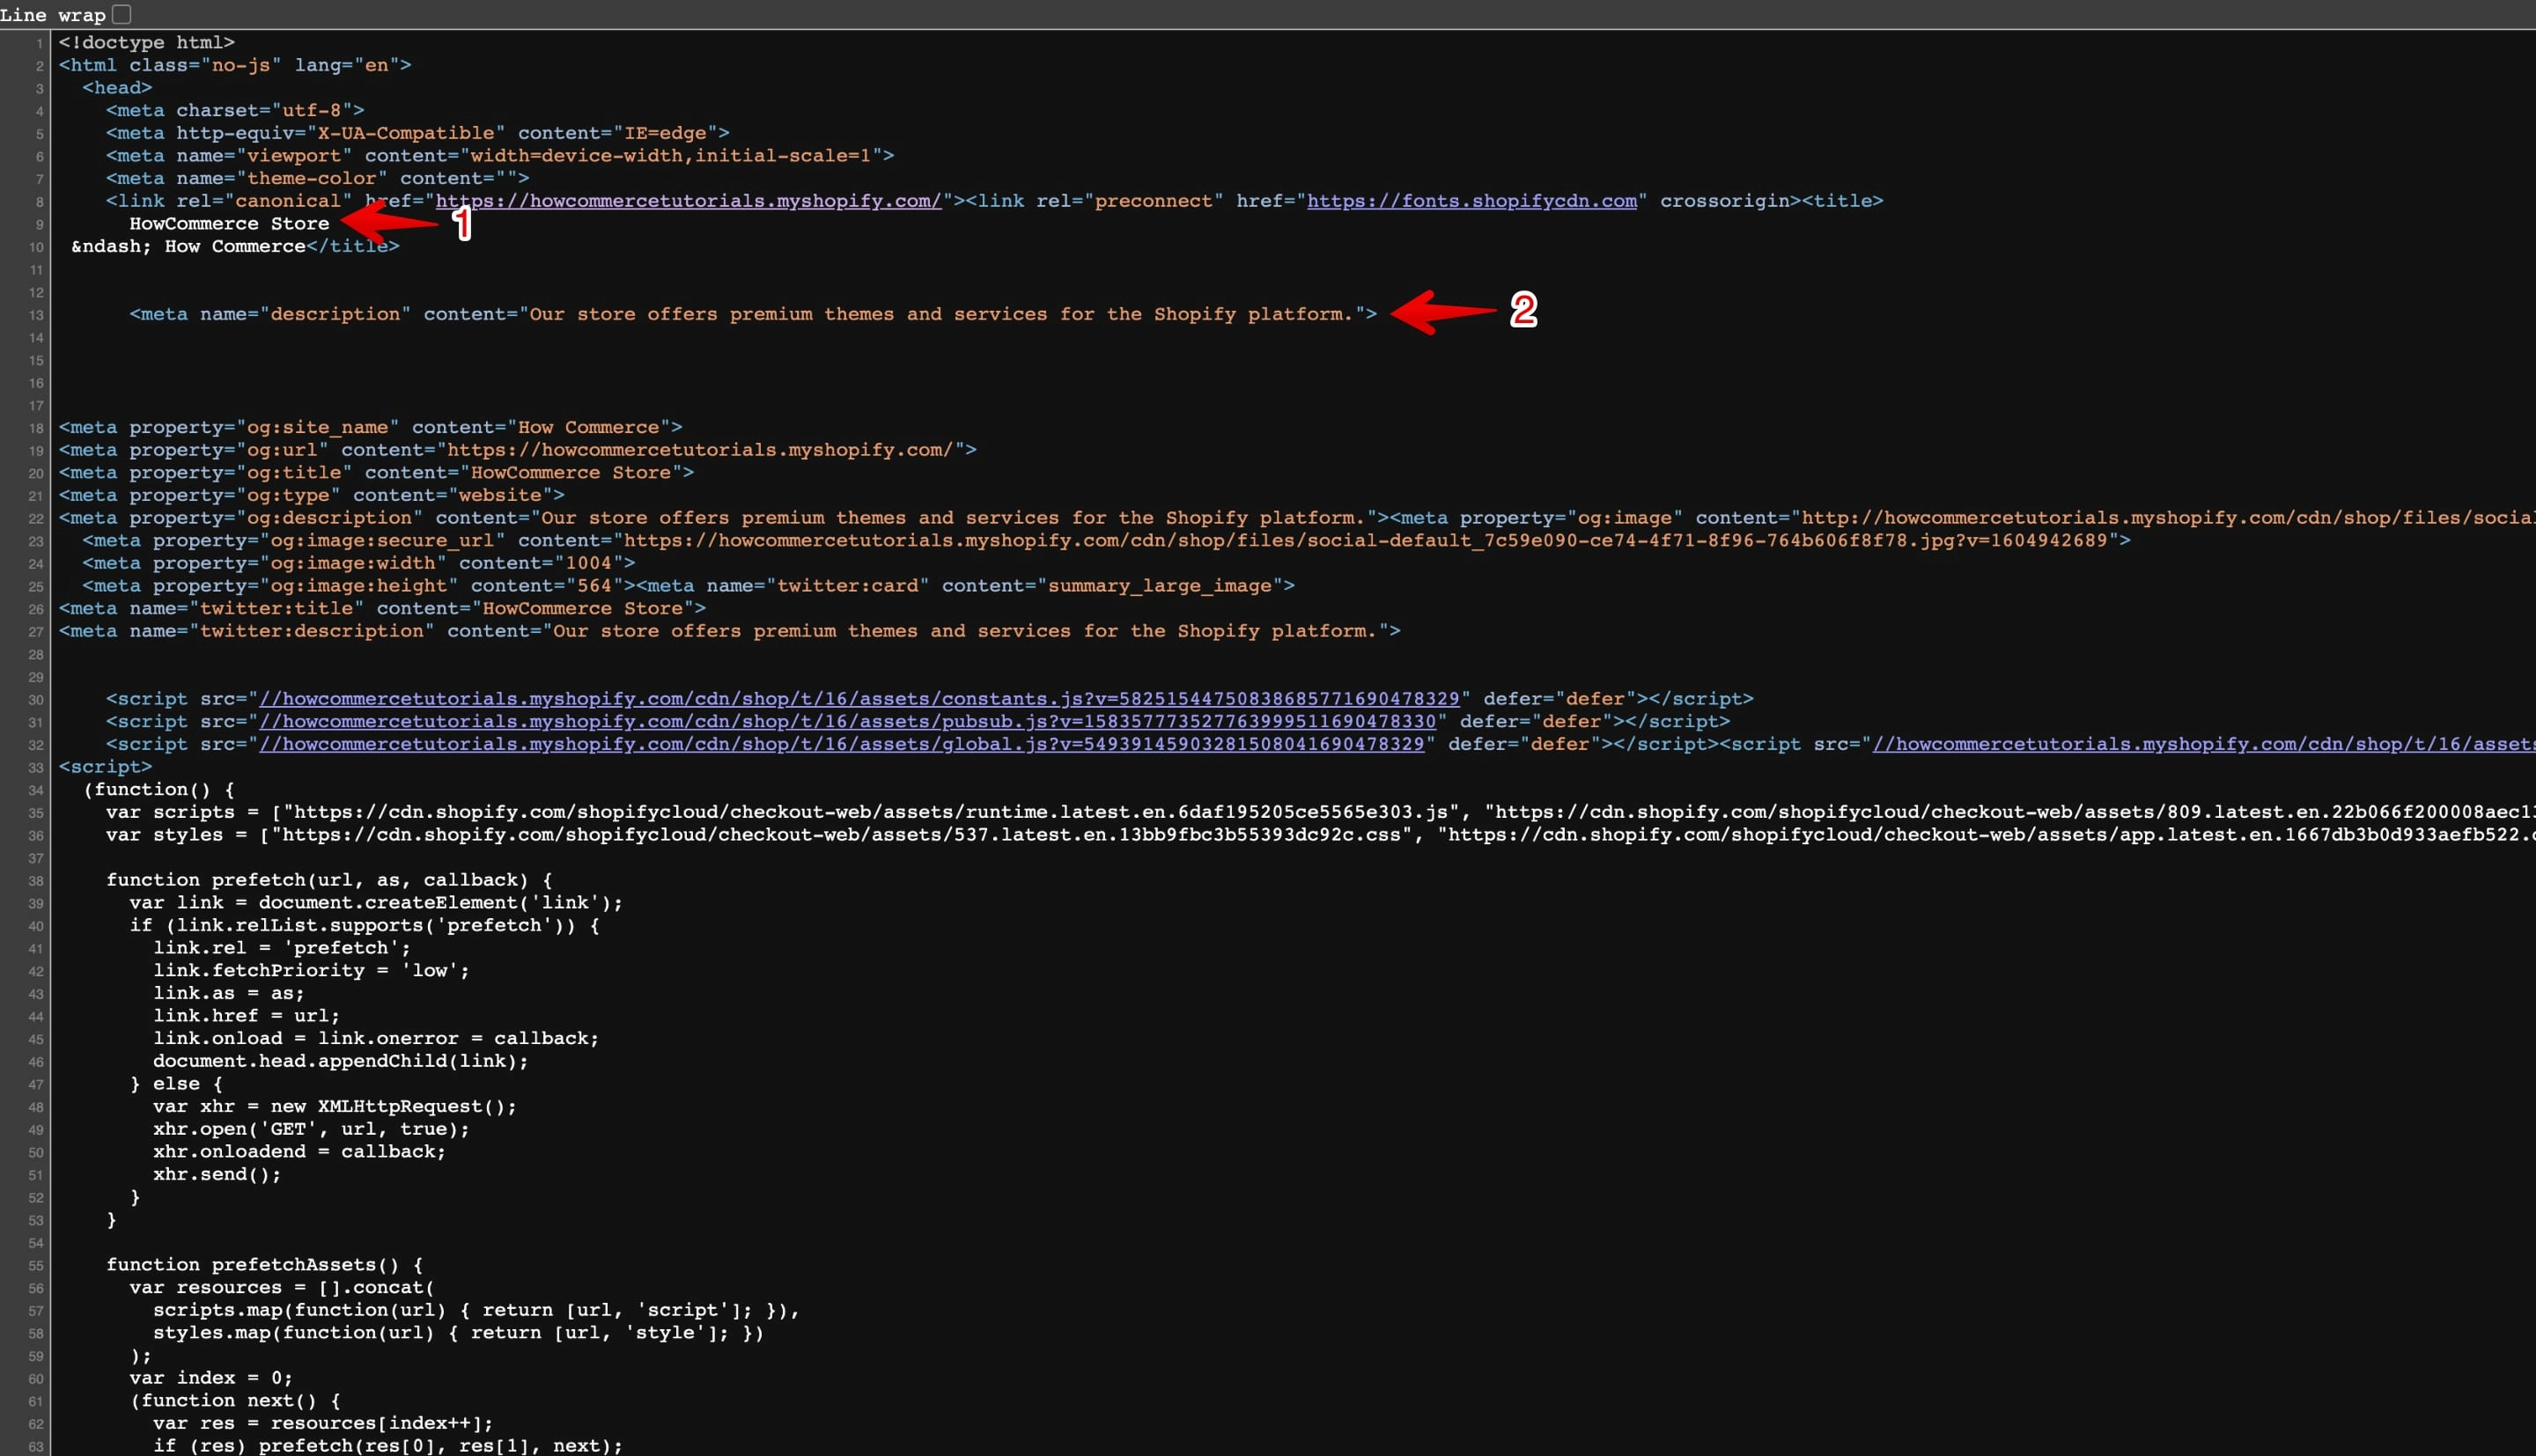The image size is (2536, 1456).
Task: Click line number 55 in the gutter
Action: point(36,1266)
